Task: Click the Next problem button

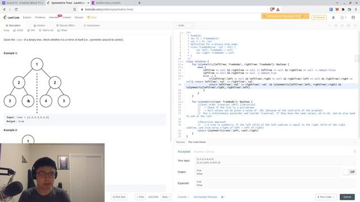Action: click(166, 197)
